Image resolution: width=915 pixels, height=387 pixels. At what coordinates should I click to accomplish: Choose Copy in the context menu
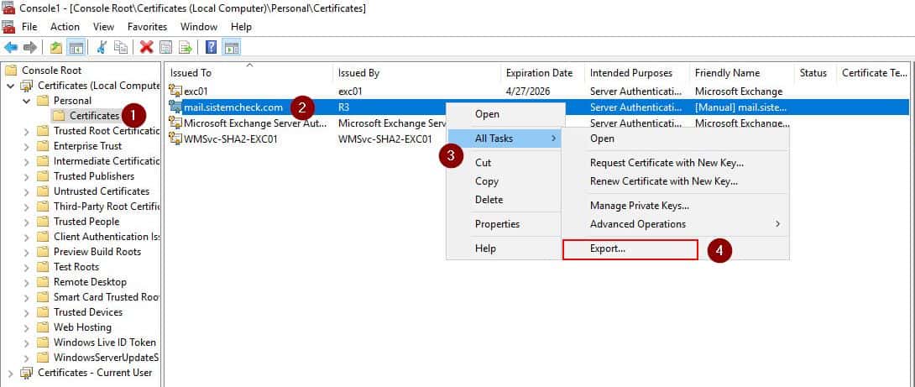click(503, 181)
